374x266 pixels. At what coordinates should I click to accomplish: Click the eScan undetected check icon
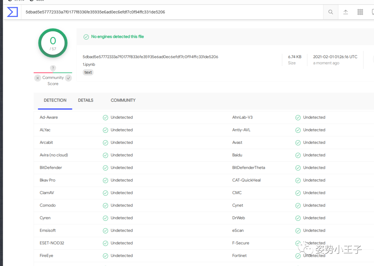pos(298,231)
